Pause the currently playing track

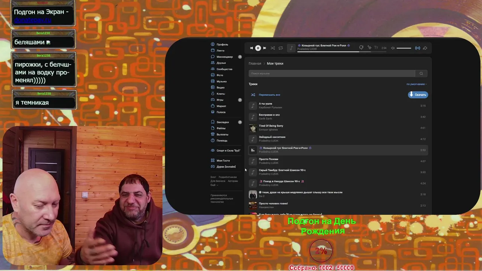[x=258, y=48]
